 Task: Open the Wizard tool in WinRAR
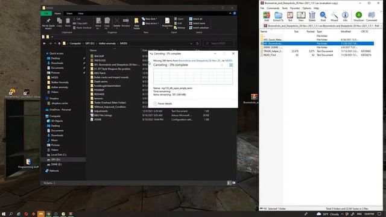point(334,16)
